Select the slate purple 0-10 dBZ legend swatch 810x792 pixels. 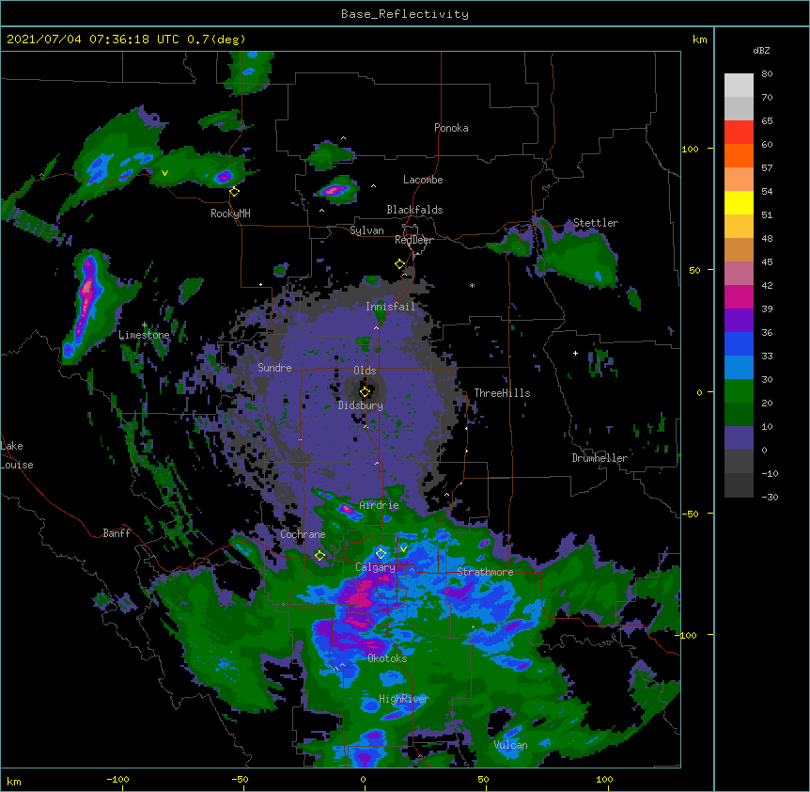[739, 438]
